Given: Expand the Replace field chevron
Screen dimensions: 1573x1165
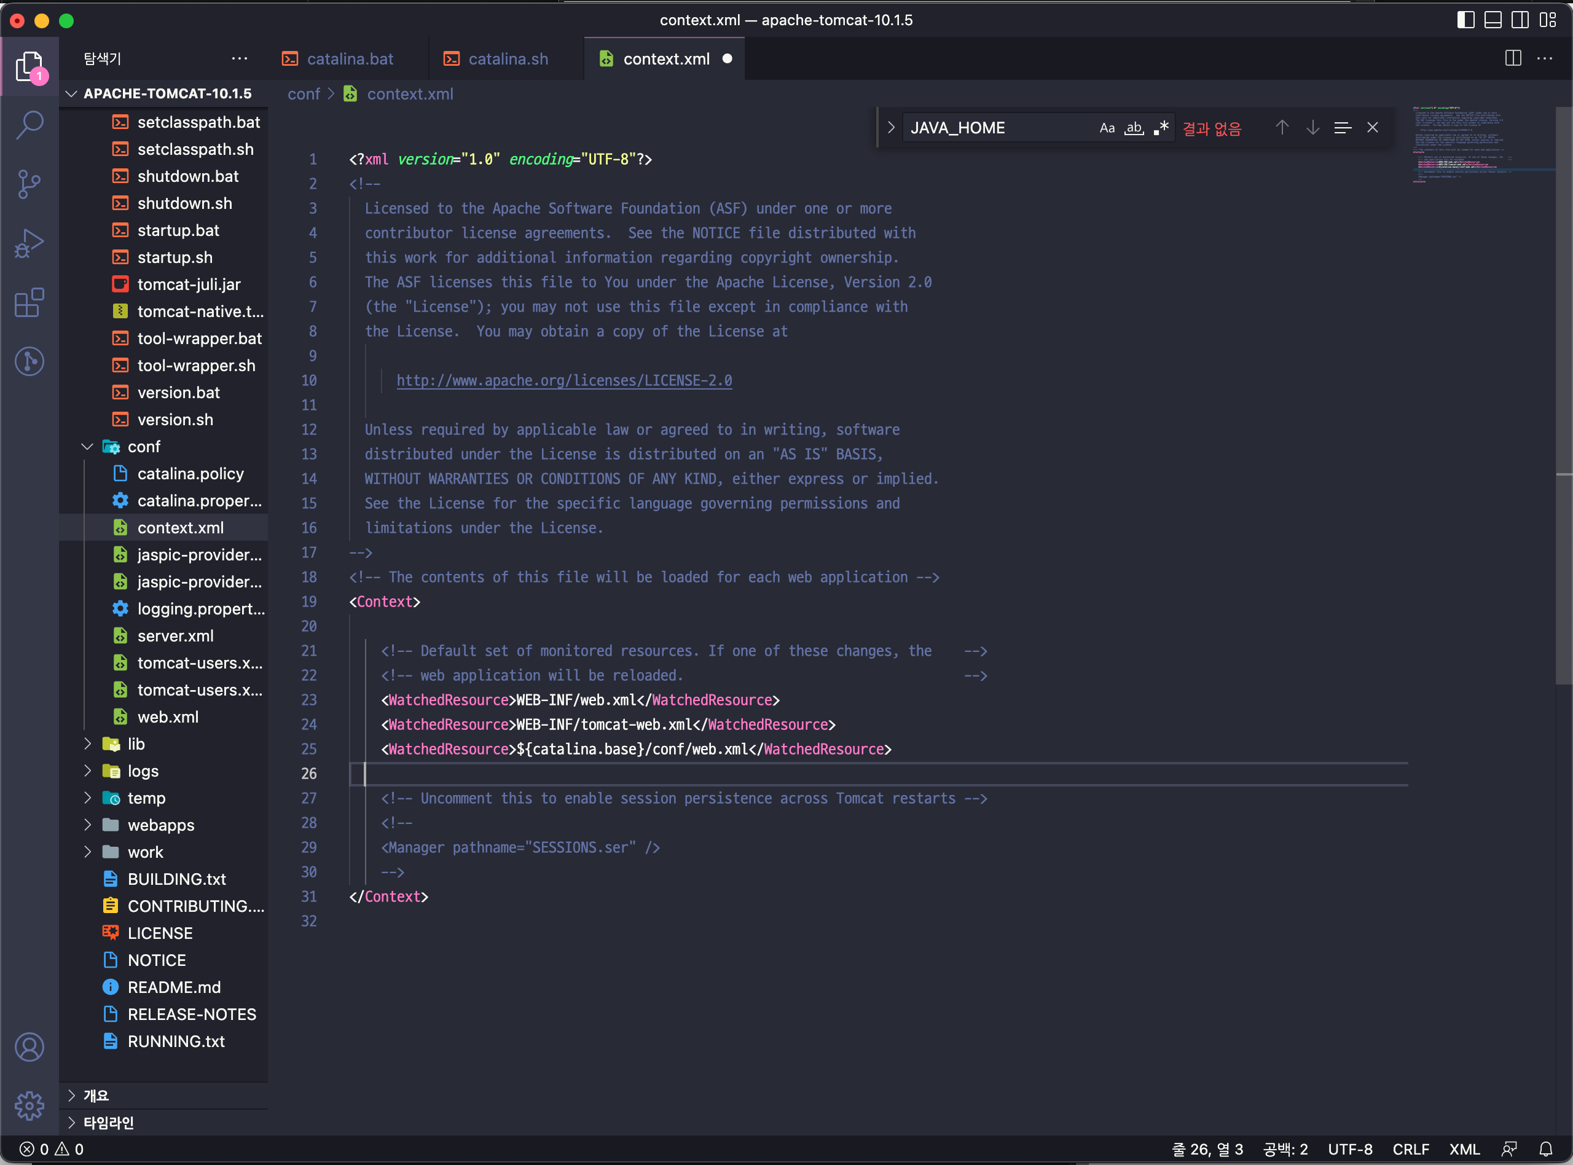Looking at the screenshot, I should (891, 128).
